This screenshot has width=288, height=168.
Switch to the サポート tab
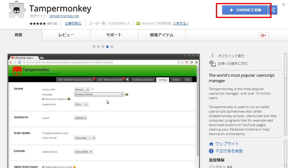[x=114, y=35]
